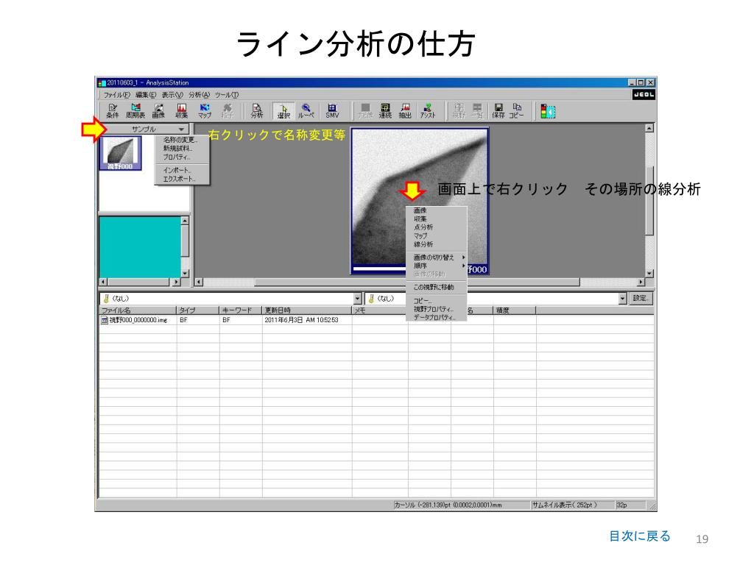
Task: Activate the 選択 selection tool
Action: [x=283, y=111]
